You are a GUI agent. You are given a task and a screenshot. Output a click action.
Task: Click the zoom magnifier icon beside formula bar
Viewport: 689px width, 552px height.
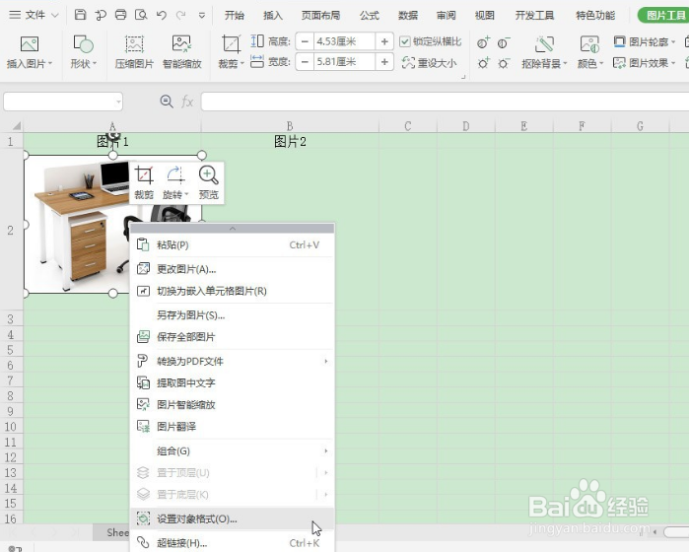(x=167, y=102)
